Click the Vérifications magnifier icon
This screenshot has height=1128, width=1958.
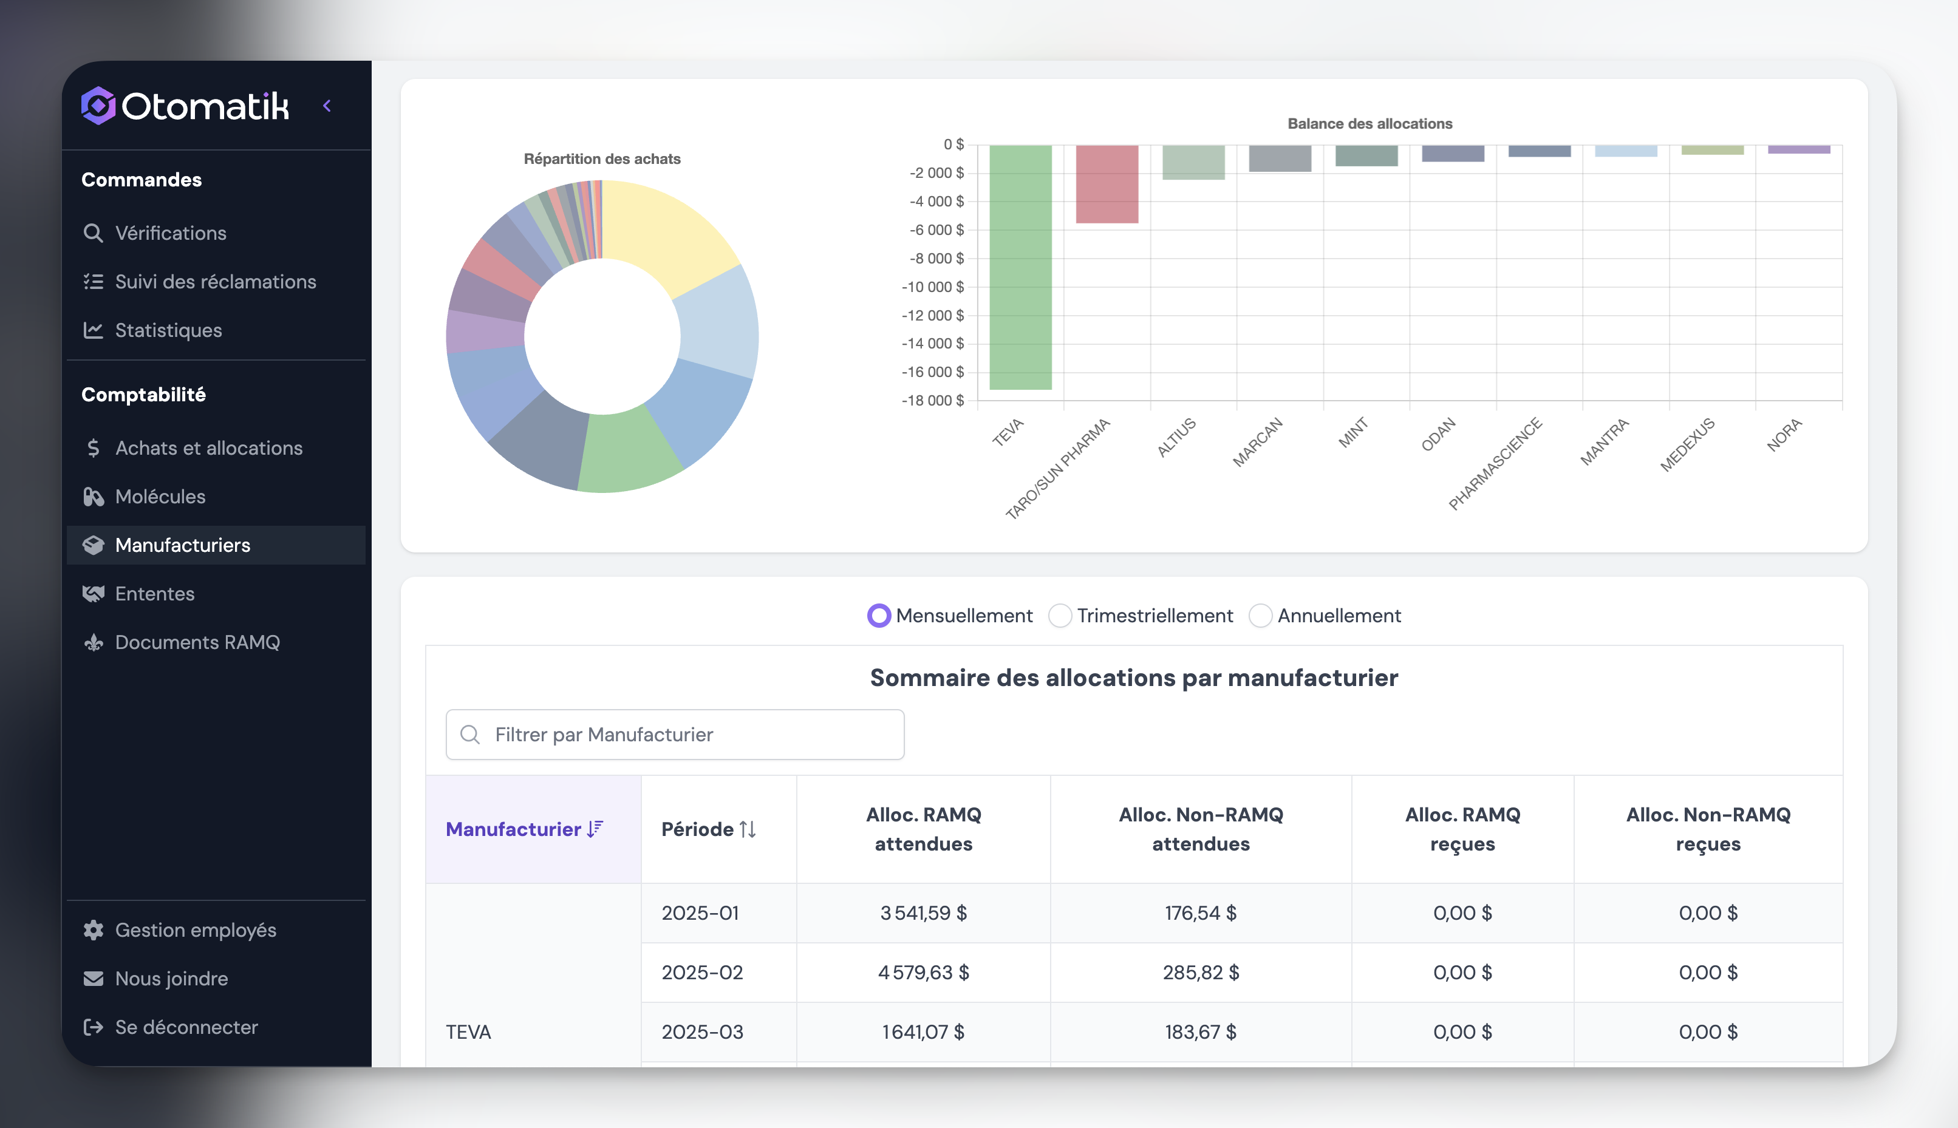[93, 233]
